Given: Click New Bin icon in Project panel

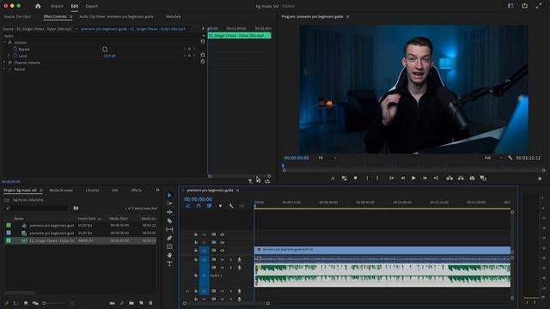Looking at the screenshot, I should click(x=131, y=303).
